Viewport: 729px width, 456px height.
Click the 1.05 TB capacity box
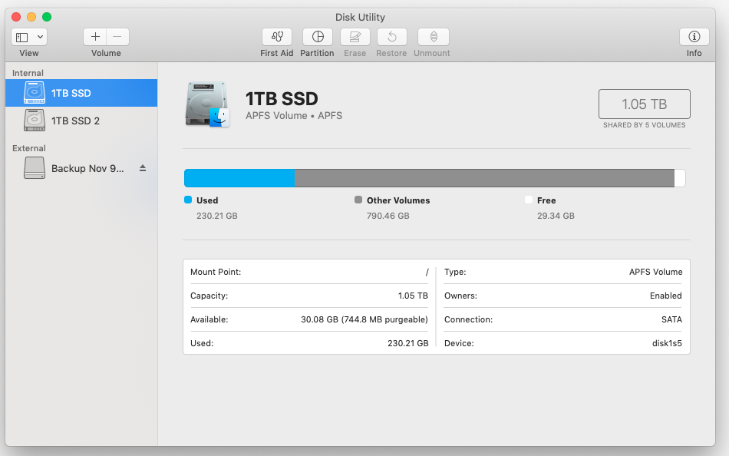[x=644, y=104]
